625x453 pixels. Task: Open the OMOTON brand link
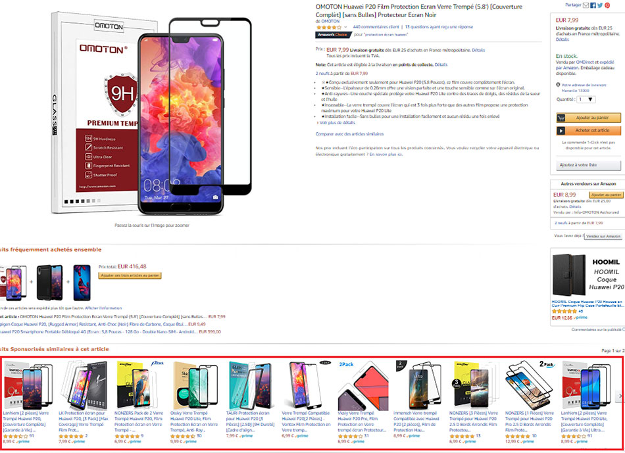coord(330,21)
